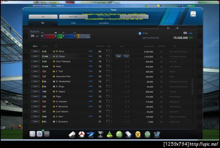Select the blue football boot icon

(91, 134)
